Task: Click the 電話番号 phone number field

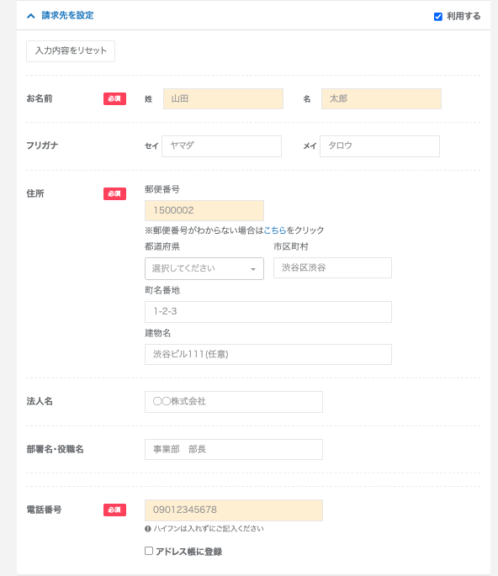Action: coord(234,510)
